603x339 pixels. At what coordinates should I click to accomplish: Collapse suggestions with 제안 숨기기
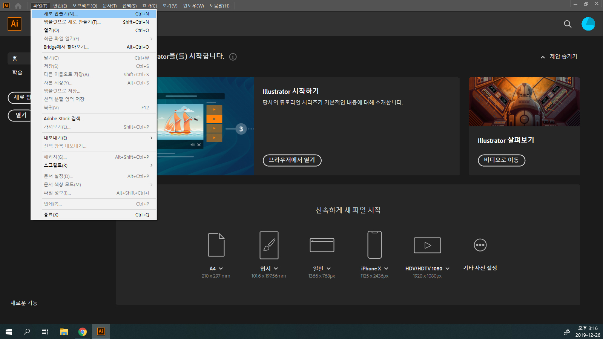pyautogui.click(x=559, y=57)
